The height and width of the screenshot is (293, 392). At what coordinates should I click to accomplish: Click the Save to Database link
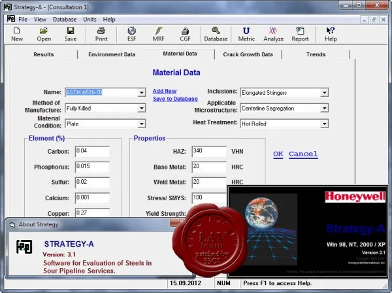(x=175, y=99)
